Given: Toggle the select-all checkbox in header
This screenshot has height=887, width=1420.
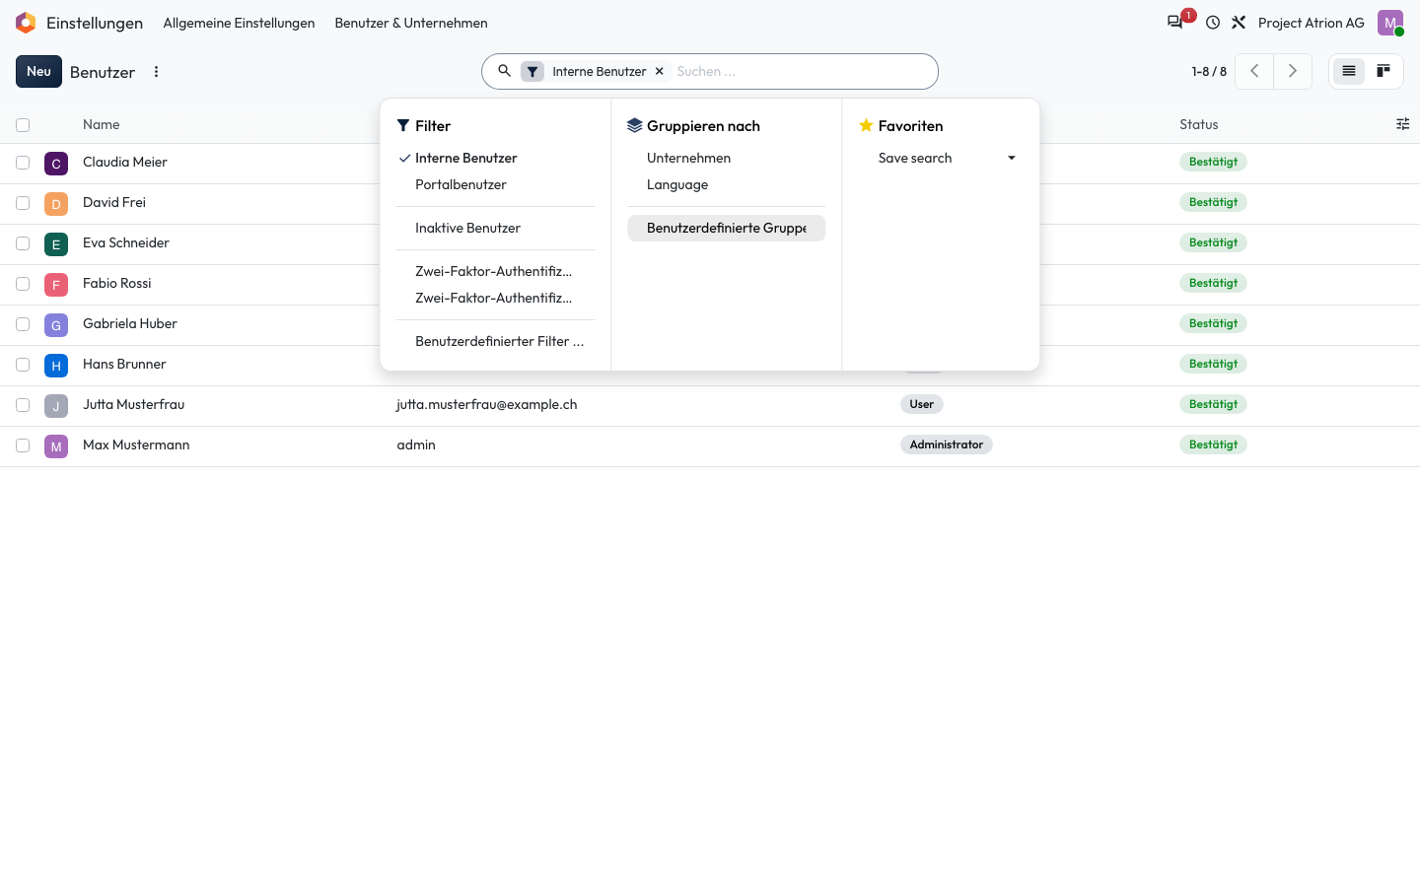Looking at the screenshot, I should pyautogui.click(x=23, y=125).
